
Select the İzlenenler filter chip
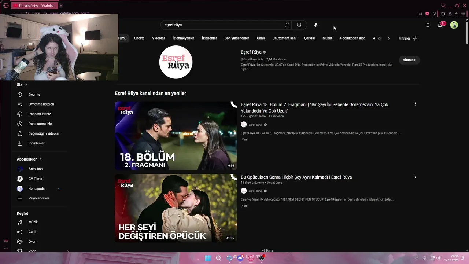coord(209,38)
